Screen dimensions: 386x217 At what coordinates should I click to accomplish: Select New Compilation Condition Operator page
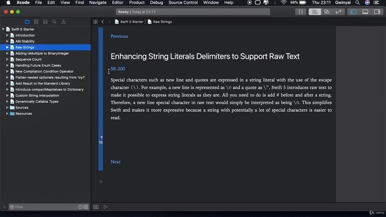tap(45, 71)
